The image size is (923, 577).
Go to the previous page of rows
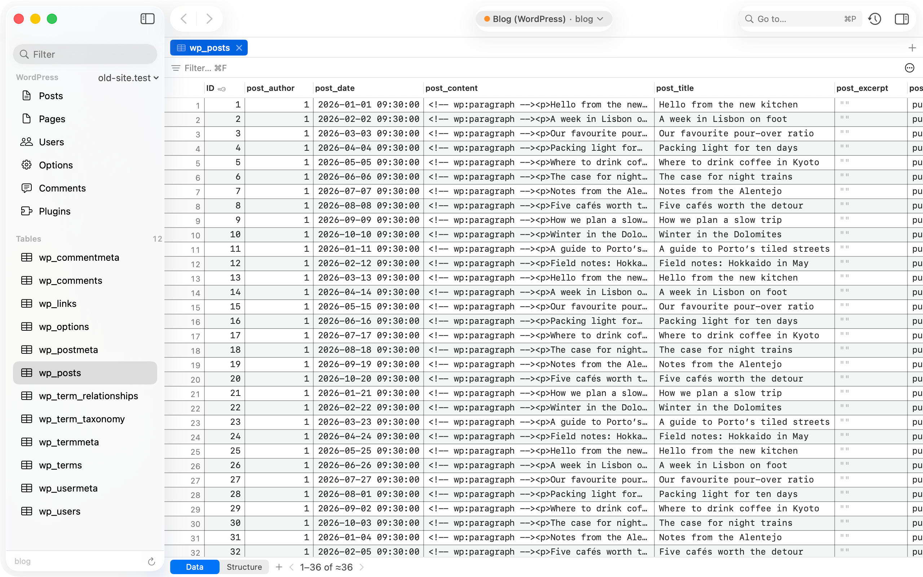(292, 567)
